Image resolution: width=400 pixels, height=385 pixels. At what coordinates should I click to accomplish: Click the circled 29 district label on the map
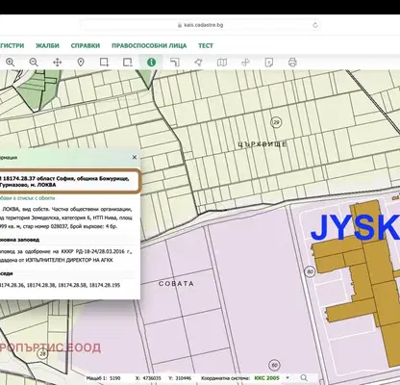(276, 122)
